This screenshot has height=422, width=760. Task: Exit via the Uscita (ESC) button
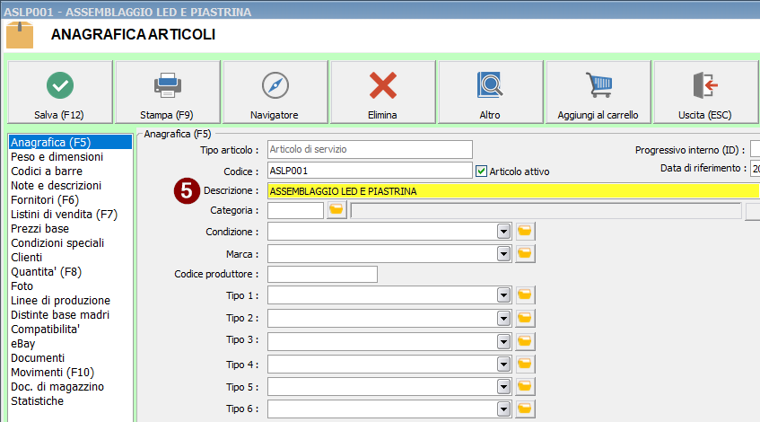coord(705,92)
